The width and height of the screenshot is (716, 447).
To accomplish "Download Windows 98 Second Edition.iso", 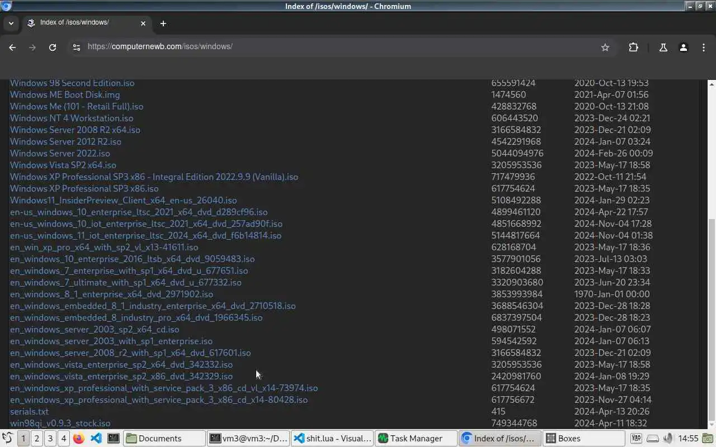I will tap(72, 83).
